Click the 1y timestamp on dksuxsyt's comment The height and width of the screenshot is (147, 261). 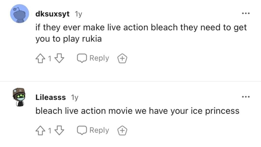click(x=79, y=14)
